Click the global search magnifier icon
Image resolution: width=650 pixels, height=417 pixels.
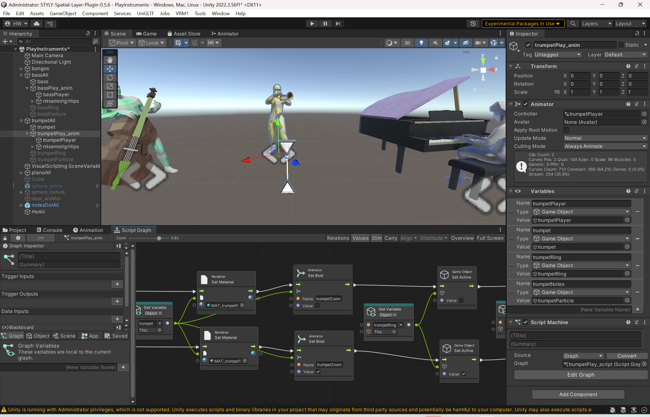(x=573, y=24)
